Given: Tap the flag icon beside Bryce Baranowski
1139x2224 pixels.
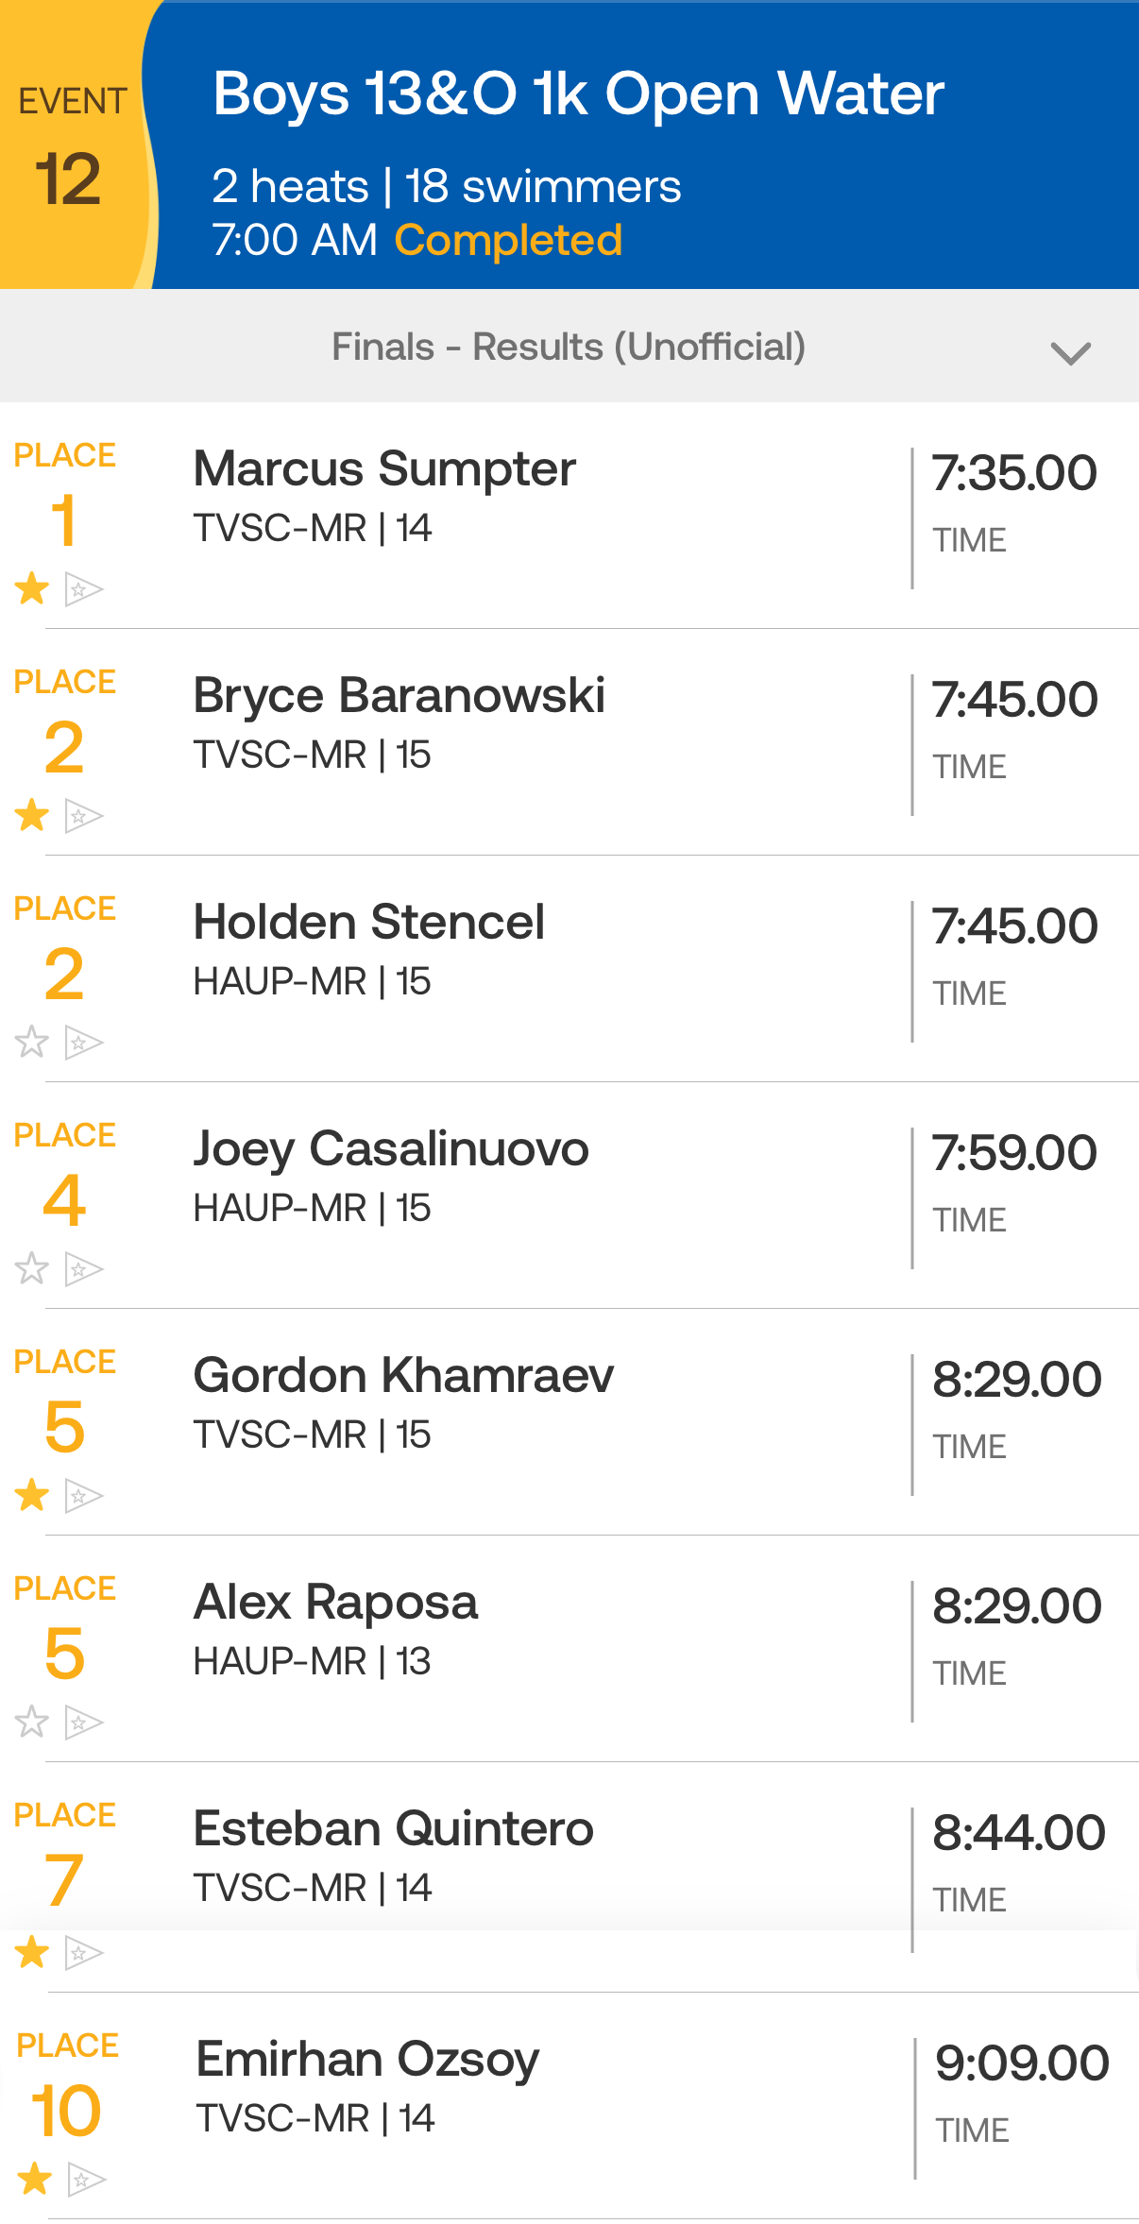Looking at the screenshot, I should (x=83, y=816).
